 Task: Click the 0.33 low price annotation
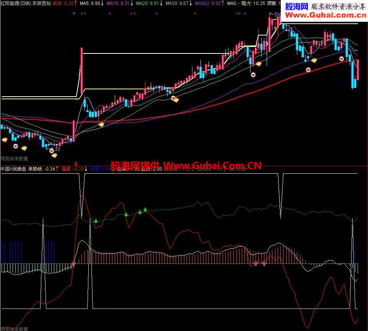(55, 149)
